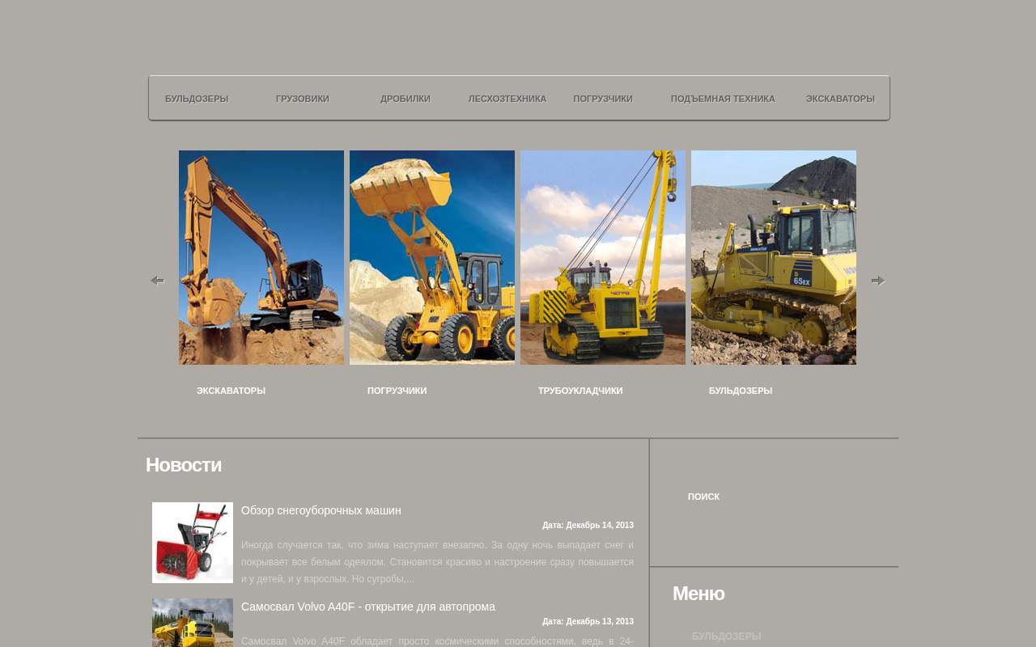
Task: Click the sidebar Меню heading
Action: tap(698, 594)
